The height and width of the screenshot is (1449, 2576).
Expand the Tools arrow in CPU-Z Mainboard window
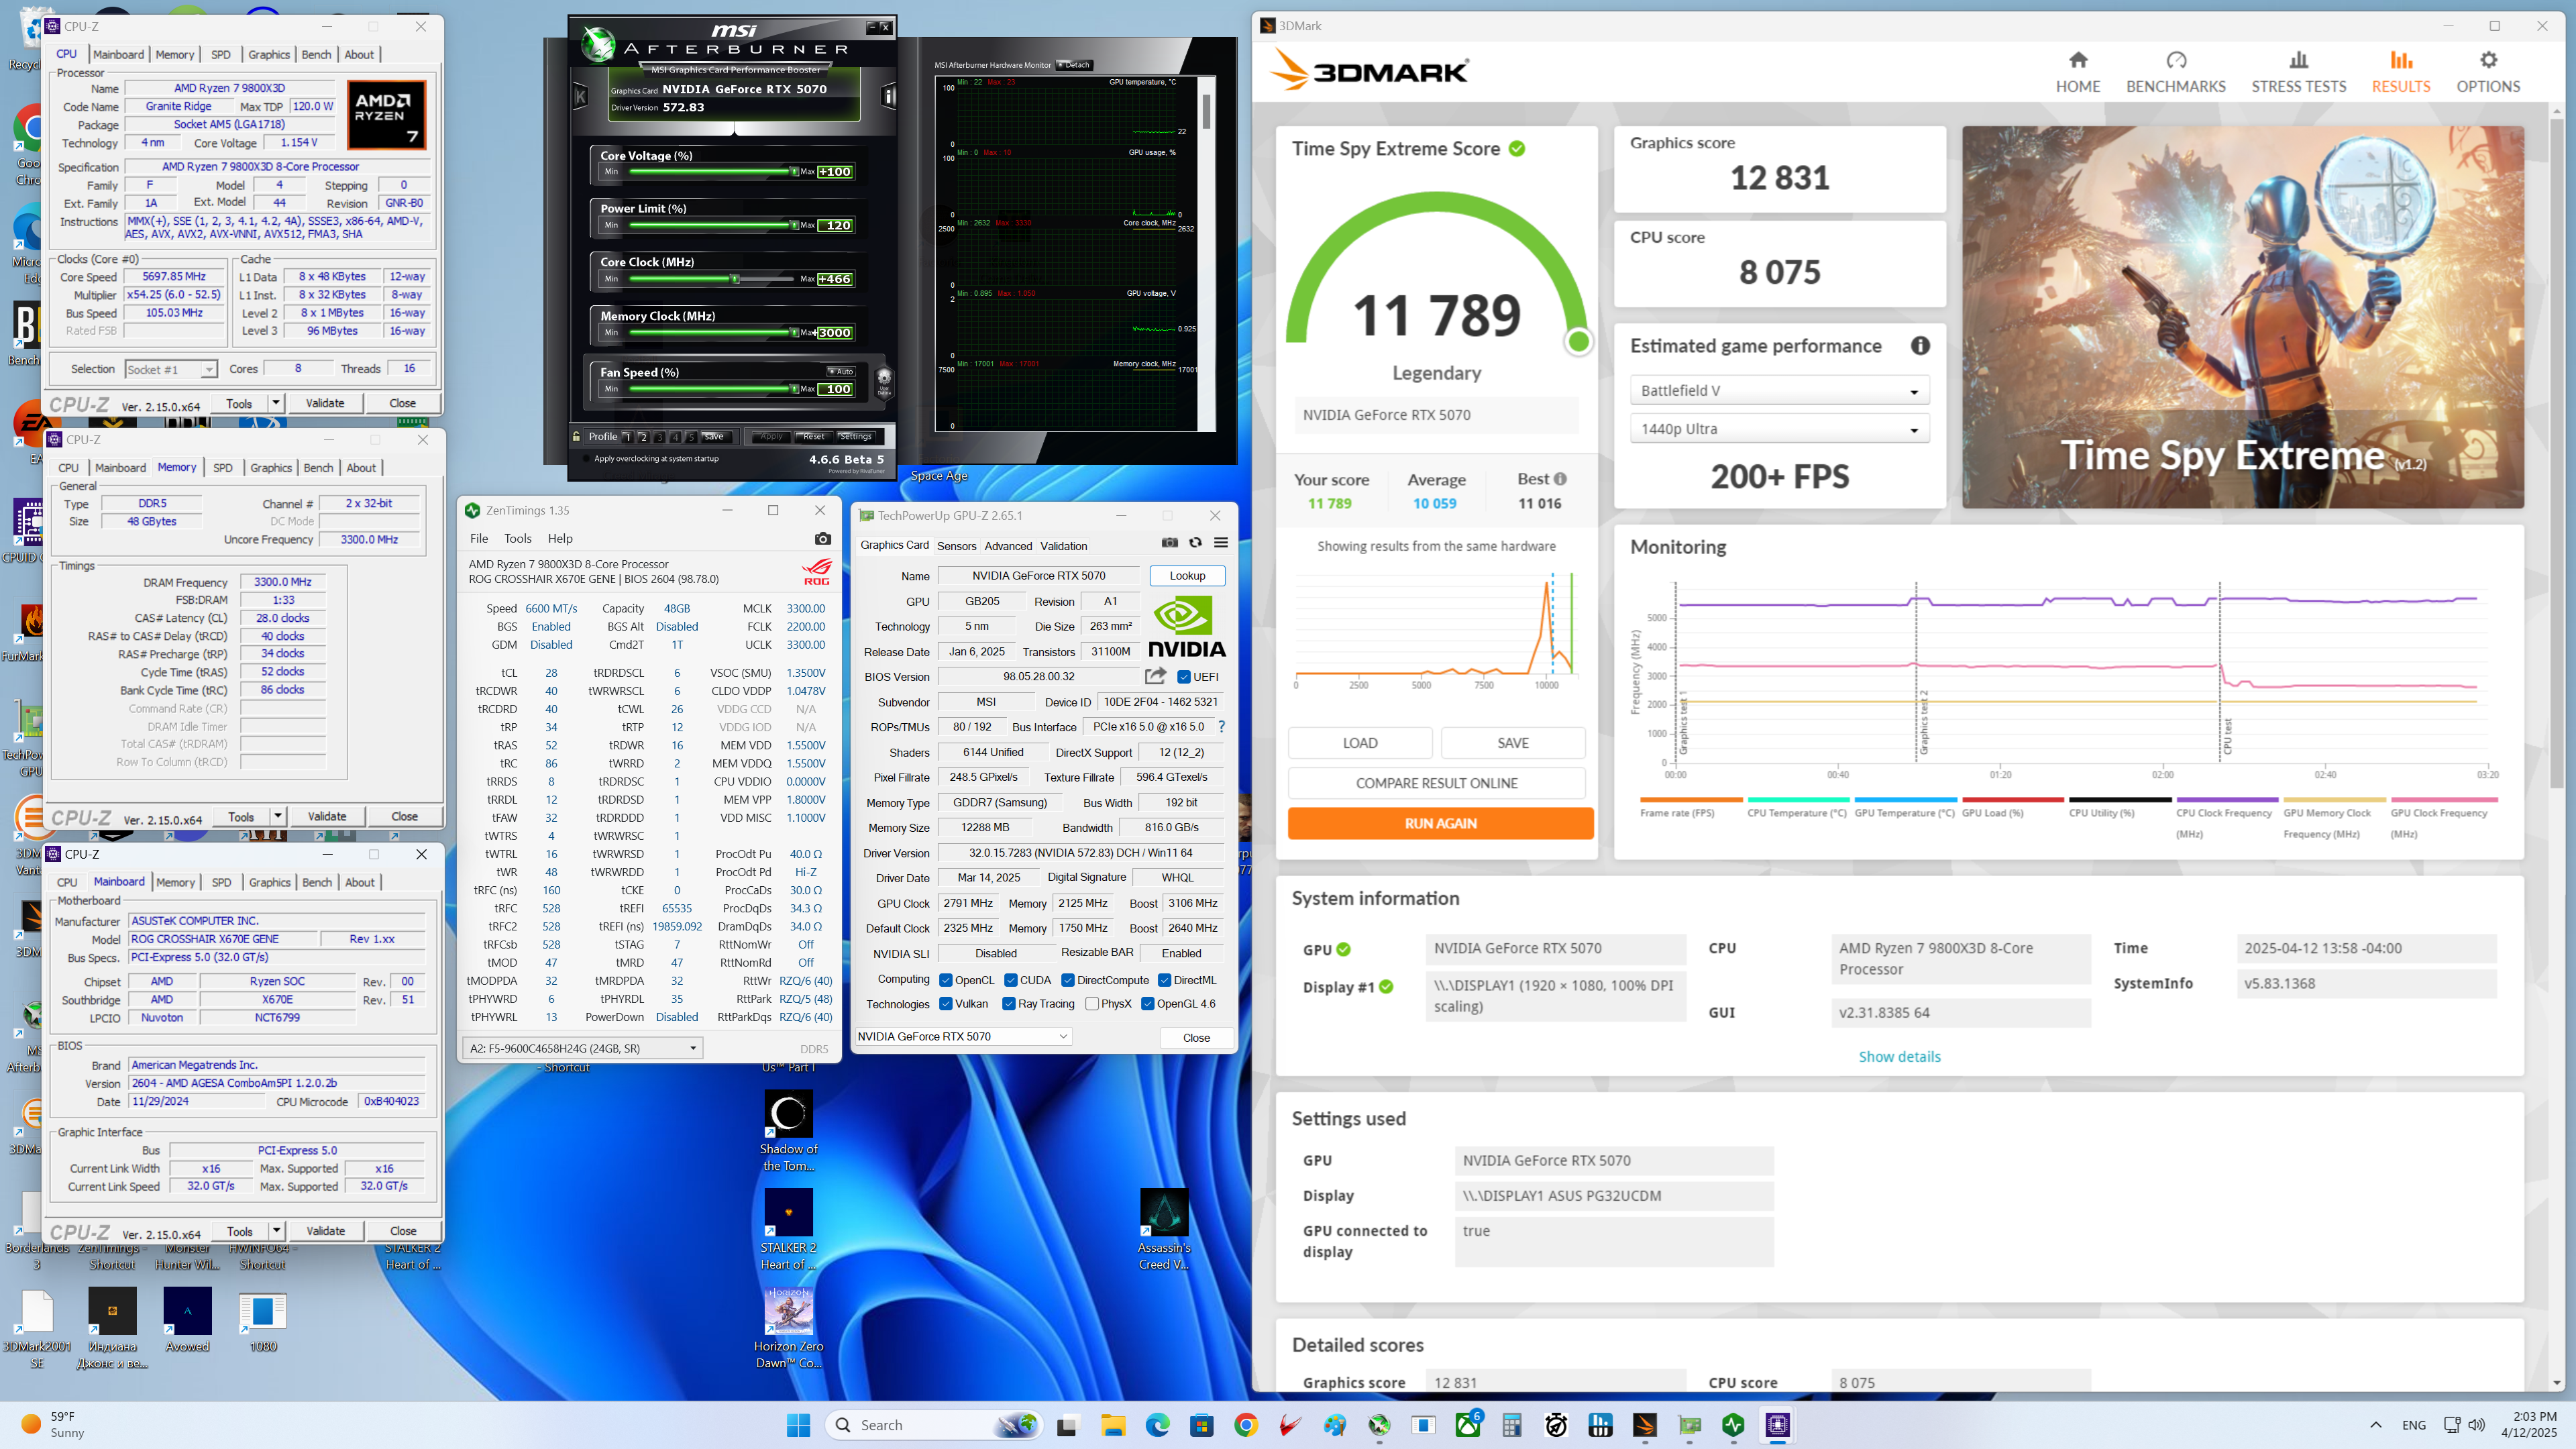[x=277, y=1231]
